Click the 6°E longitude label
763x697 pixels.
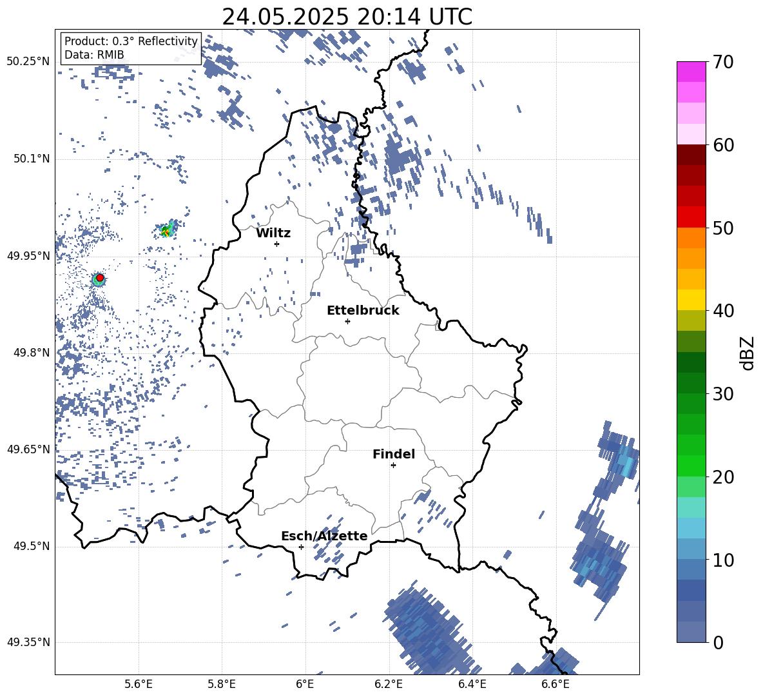[x=305, y=684]
